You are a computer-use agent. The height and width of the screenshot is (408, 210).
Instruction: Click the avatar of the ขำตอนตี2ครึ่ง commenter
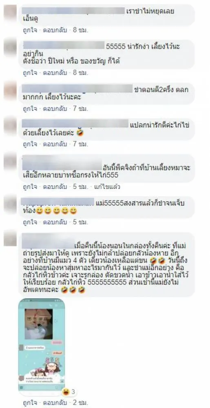[x=10, y=90]
